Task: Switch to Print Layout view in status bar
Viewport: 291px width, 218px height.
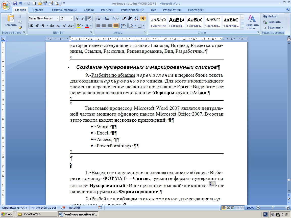Action: 224,208
